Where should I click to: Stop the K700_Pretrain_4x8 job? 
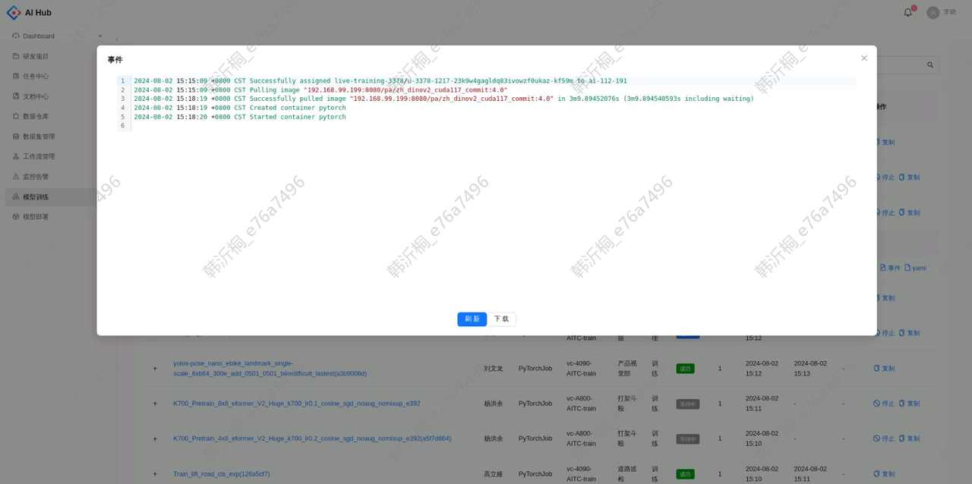point(884,438)
